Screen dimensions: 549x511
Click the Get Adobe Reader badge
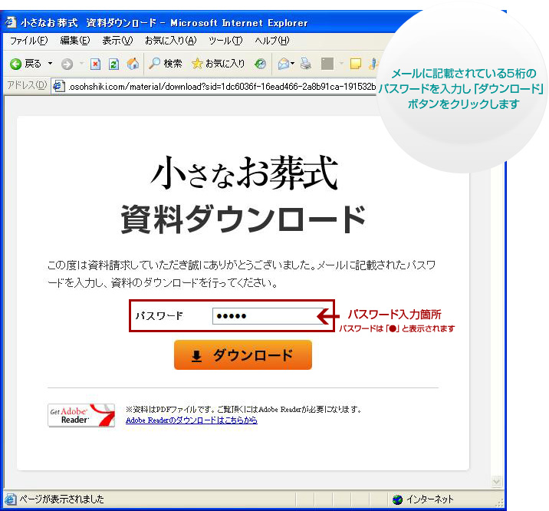81,415
